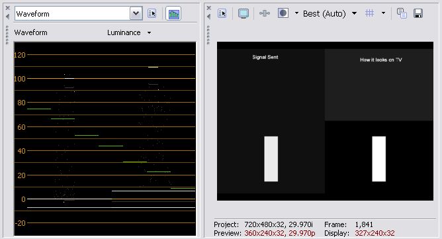This screenshot has width=442, height=239.
Task: Close the video scopes panel
Action: pyautogui.click(x=8, y=8)
